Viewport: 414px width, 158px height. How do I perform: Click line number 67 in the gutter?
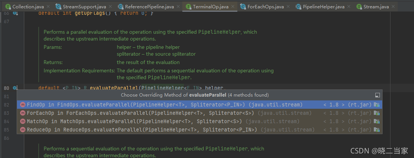coord(6,21)
